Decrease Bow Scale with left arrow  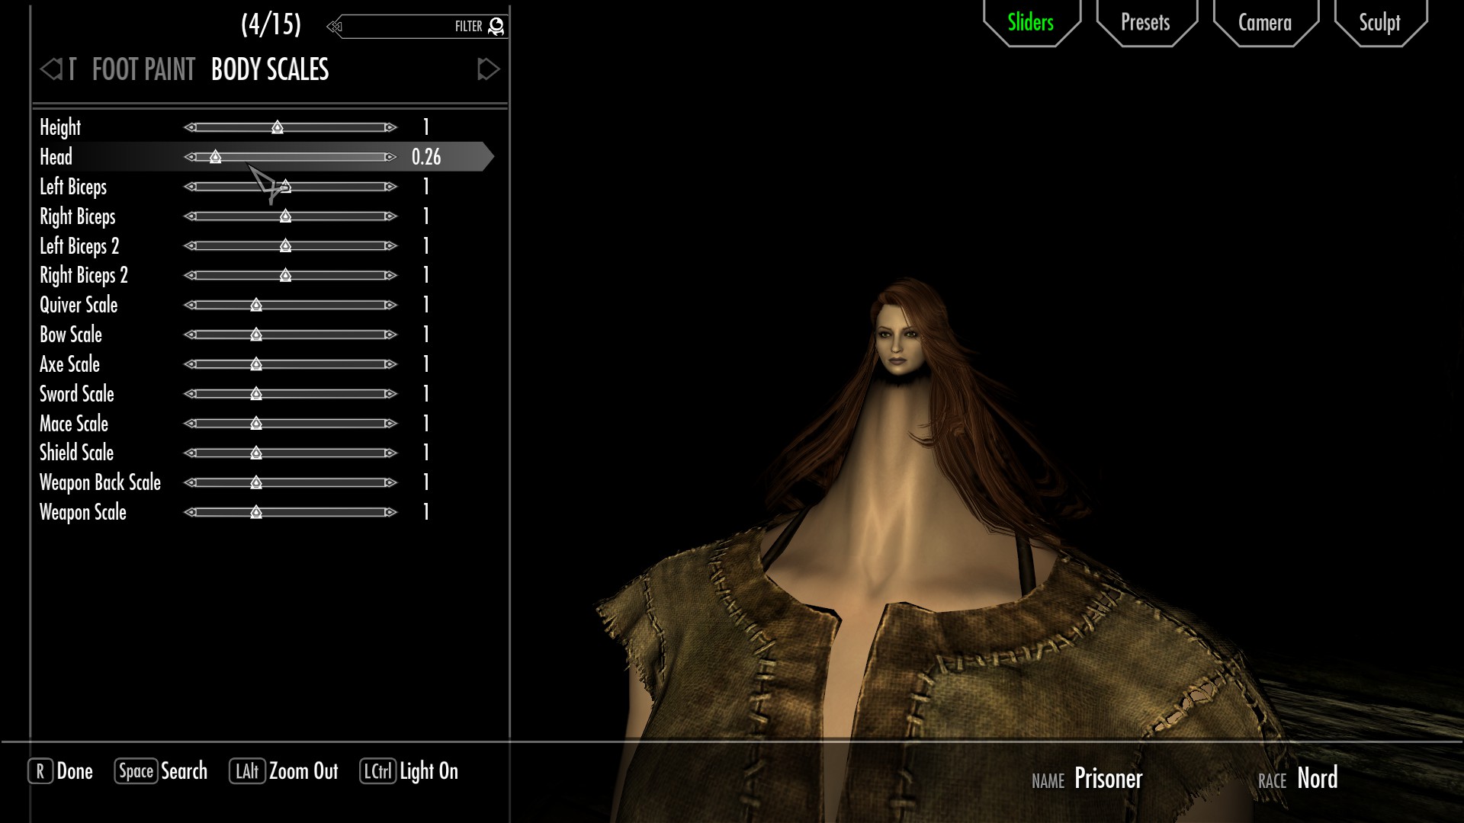tap(191, 335)
